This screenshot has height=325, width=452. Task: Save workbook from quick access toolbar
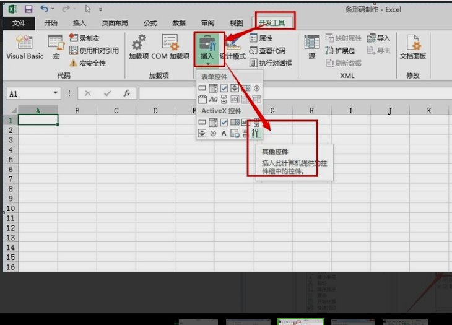(x=28, y=9)
